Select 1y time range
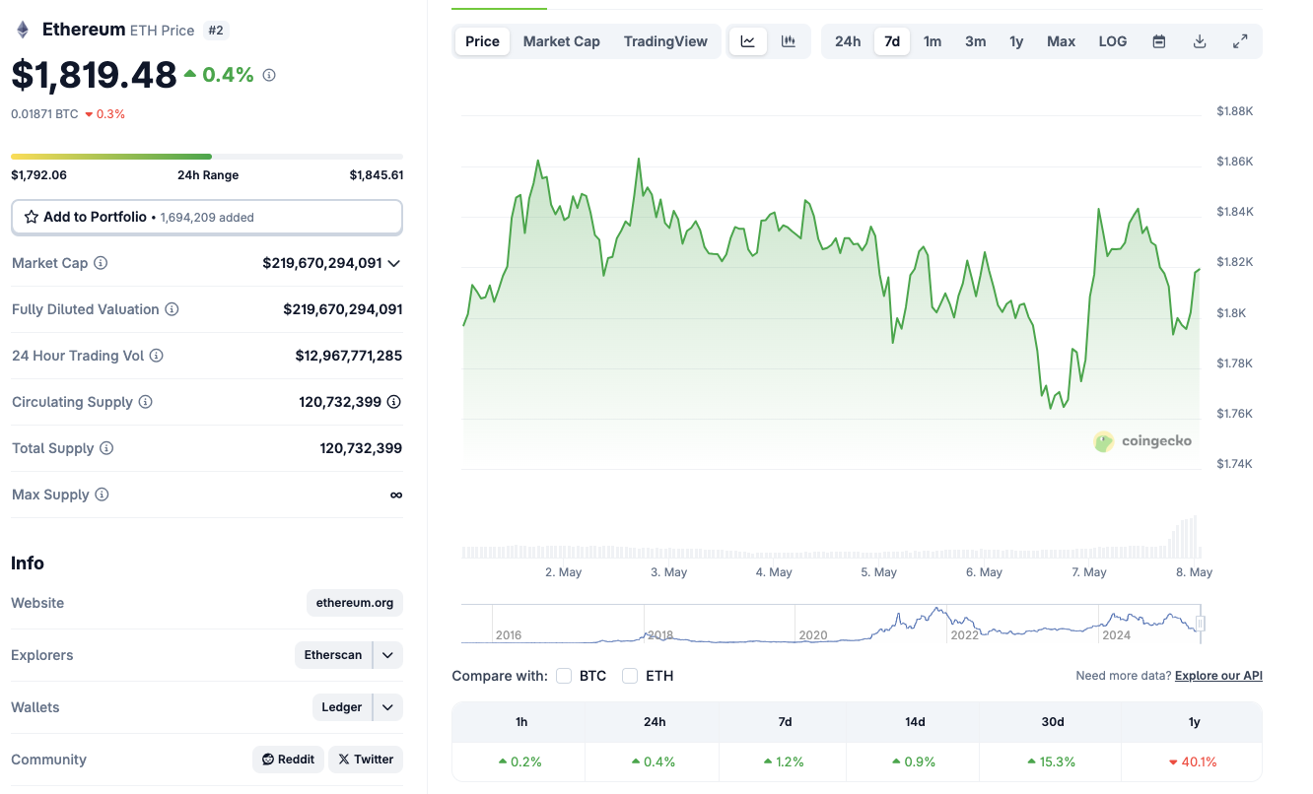The height and width of the screenshot is (794, 1313). 1016,41
